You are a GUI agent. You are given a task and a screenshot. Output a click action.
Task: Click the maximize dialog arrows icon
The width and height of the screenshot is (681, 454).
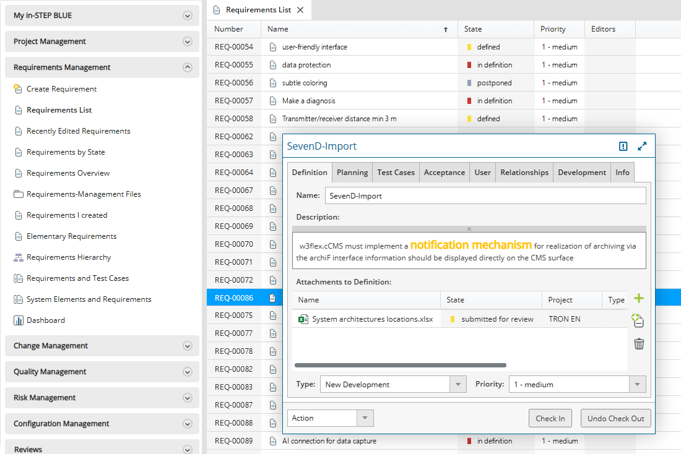coord(642,146)
